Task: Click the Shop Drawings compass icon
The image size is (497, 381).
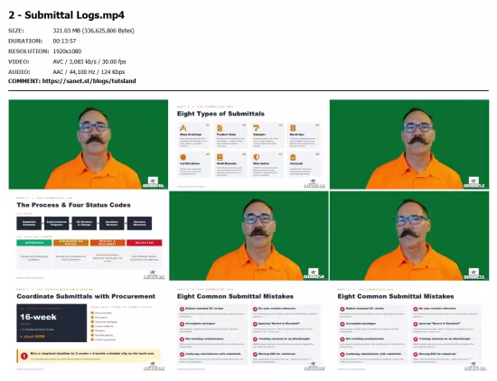Action: (x=183, y=128)
